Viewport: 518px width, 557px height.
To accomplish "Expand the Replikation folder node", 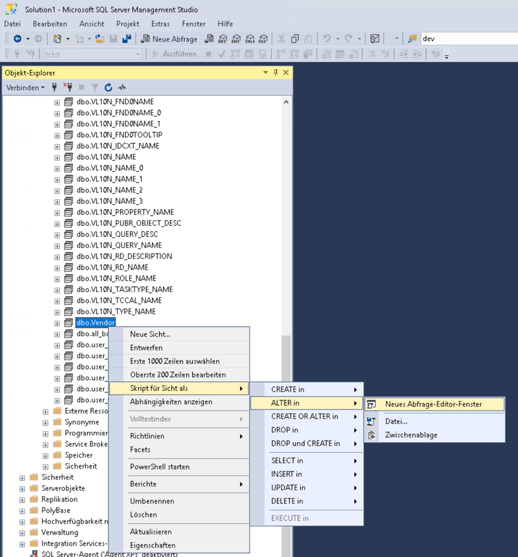I will click(x=22, y=499).
